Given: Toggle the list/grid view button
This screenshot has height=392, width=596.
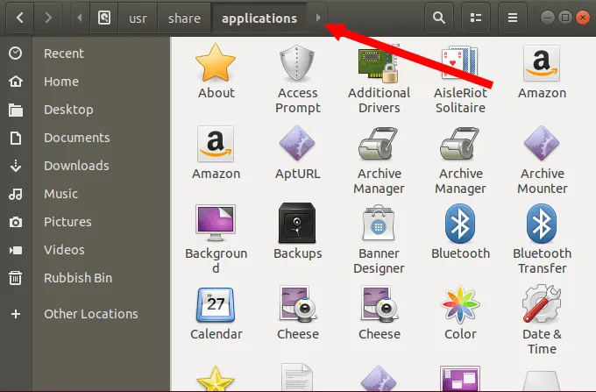Looking at the screenshot, I should [476, 18].
